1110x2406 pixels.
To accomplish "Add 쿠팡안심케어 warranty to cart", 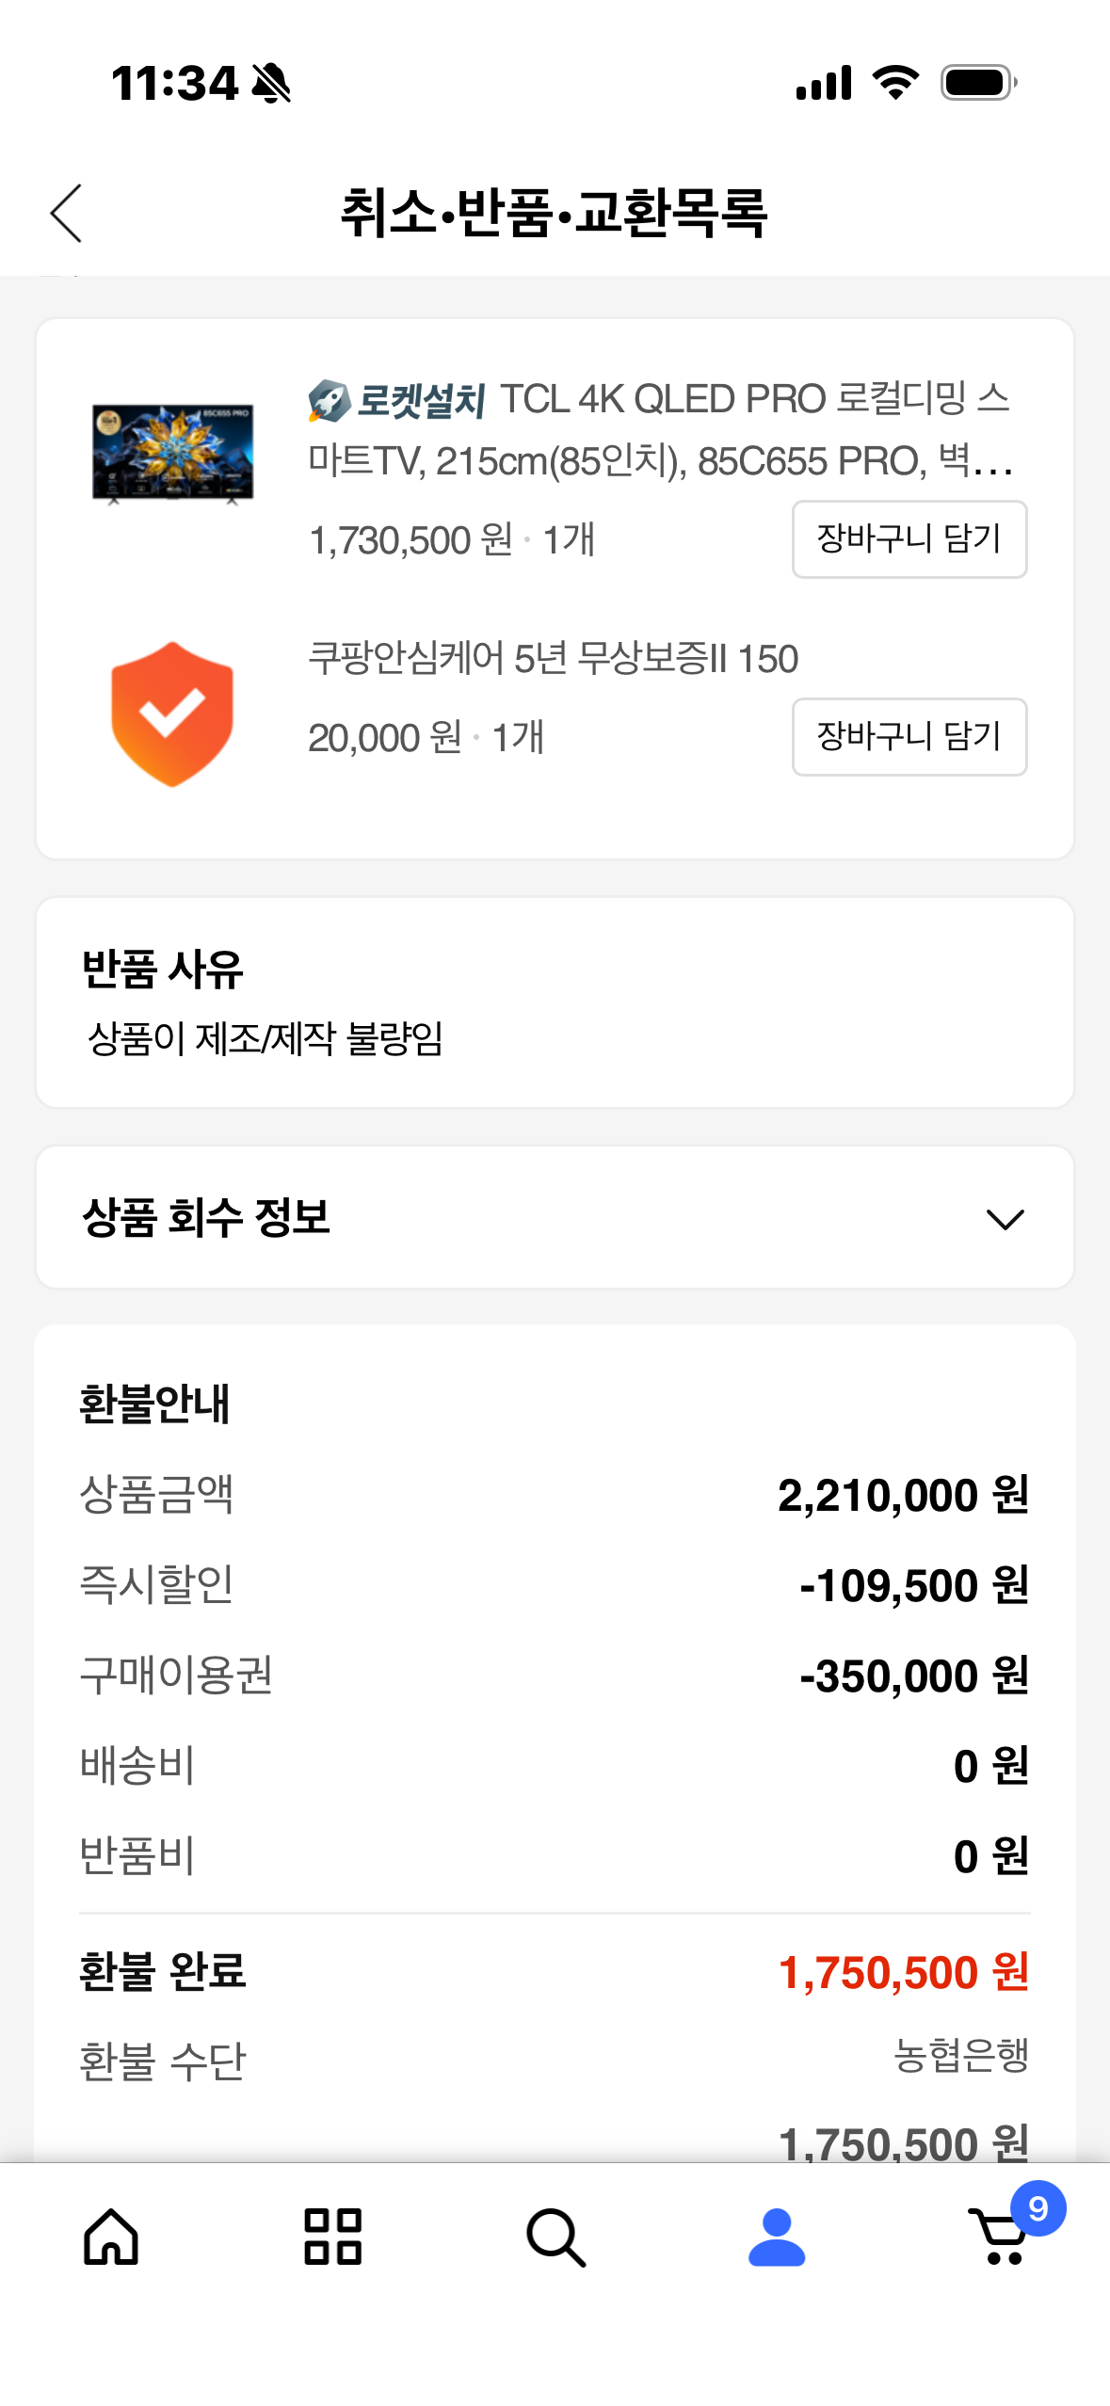I will pos(909,737).
